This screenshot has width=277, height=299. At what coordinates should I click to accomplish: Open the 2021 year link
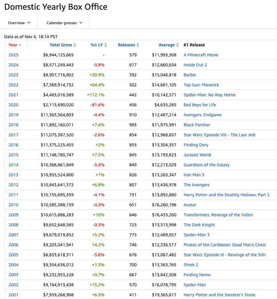tap(13, 95)
